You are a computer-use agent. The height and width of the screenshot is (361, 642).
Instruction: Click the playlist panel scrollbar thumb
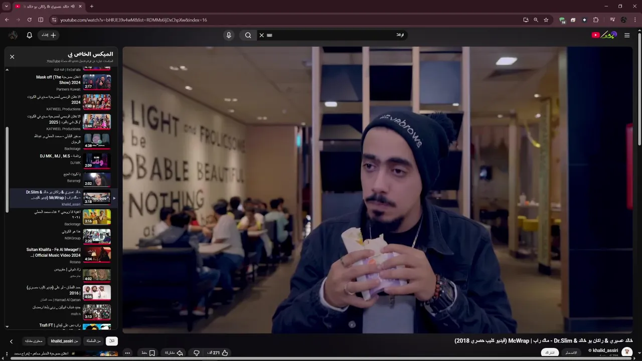(x=7, y=169)
